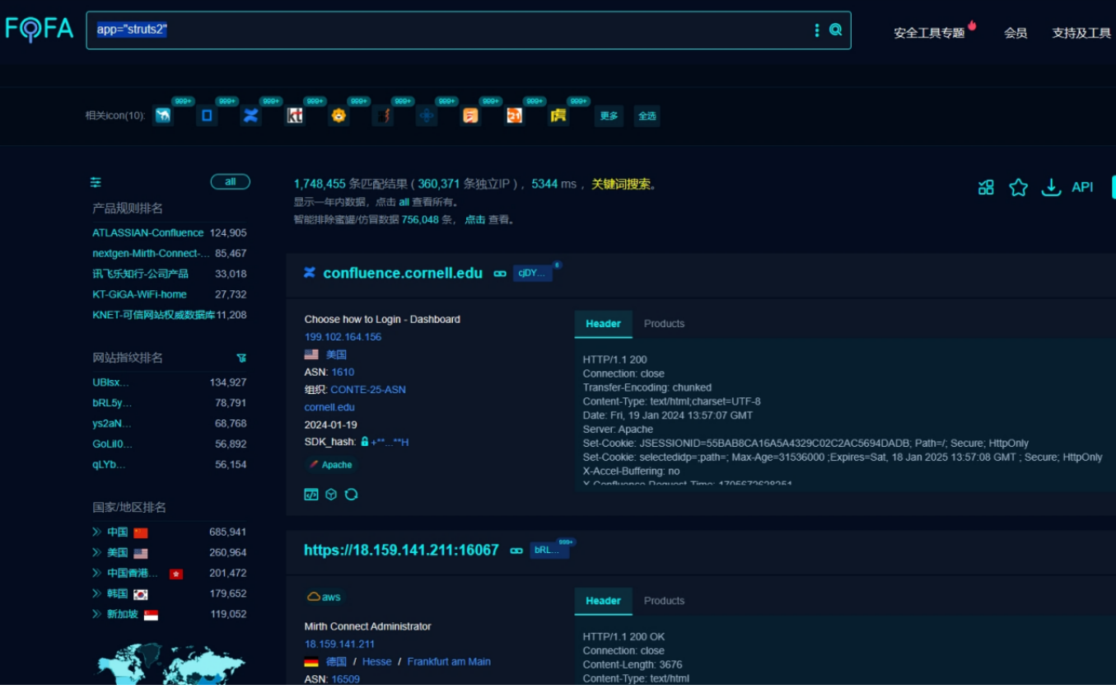Open 安全工具专题 menu
Image resolution: width=1116 pixels, height=694 pixels.
(x=929, y=33)
